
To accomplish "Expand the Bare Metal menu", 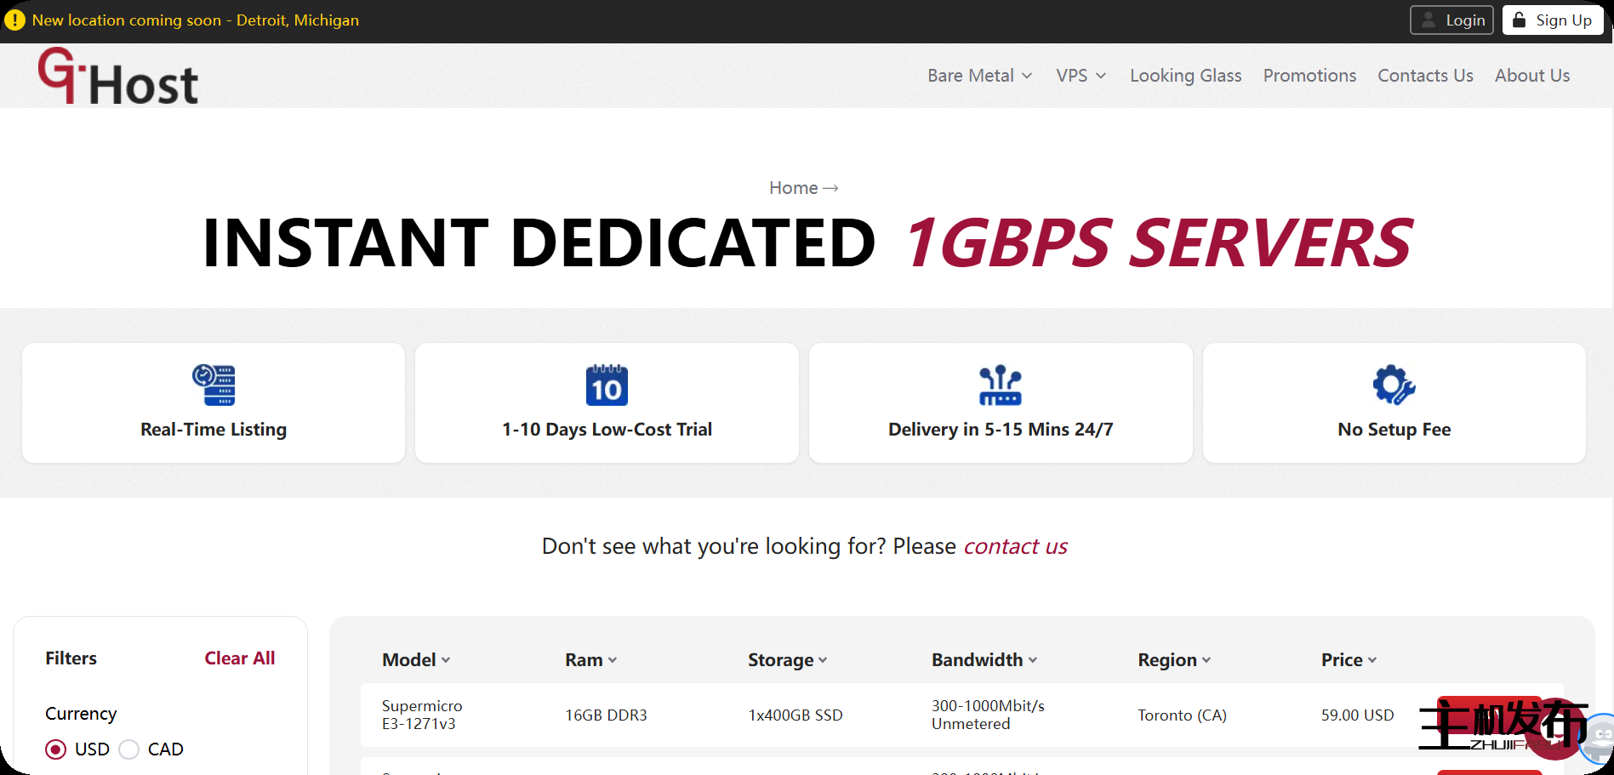I will (x=979, y=76).
